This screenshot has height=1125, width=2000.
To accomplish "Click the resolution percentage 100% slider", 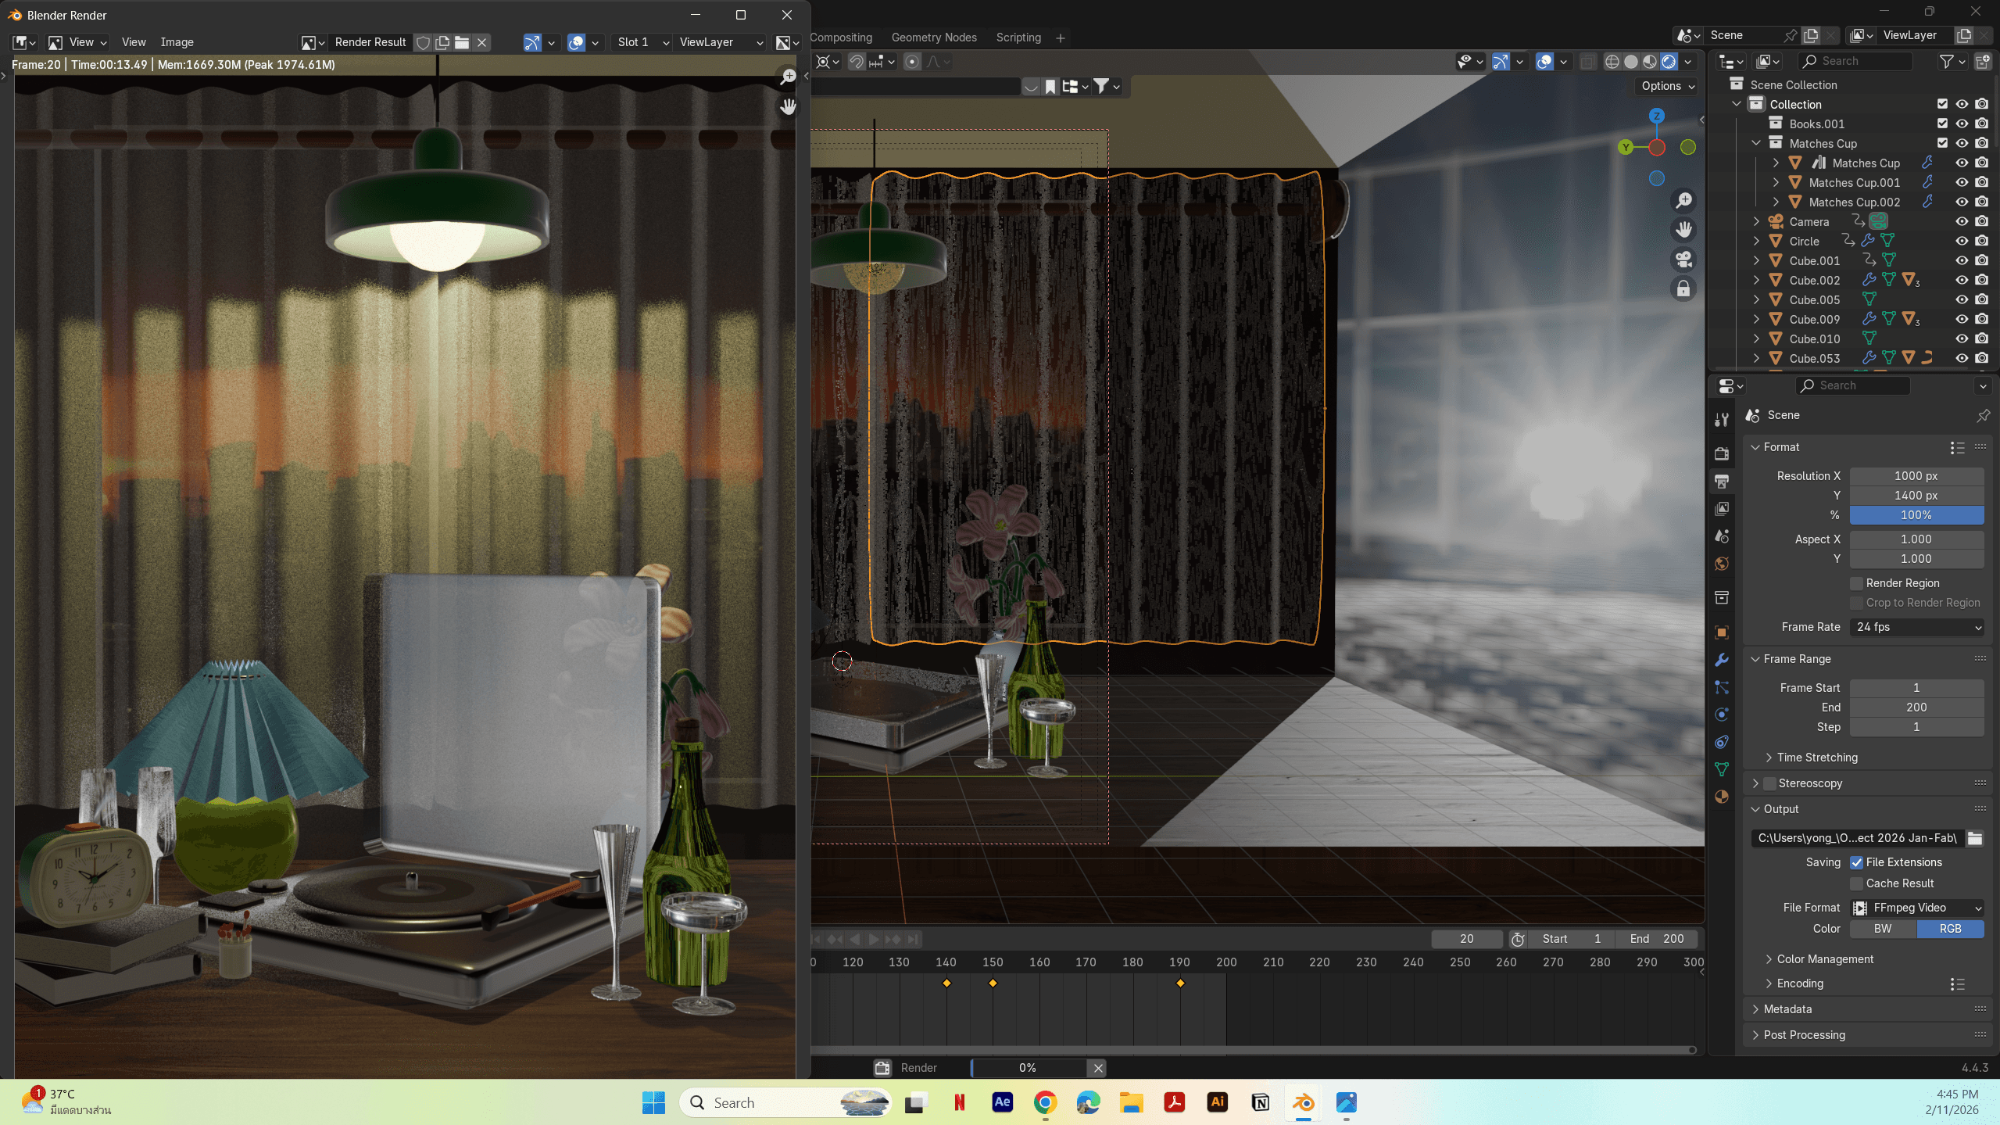I will (x=1916, y=515).
